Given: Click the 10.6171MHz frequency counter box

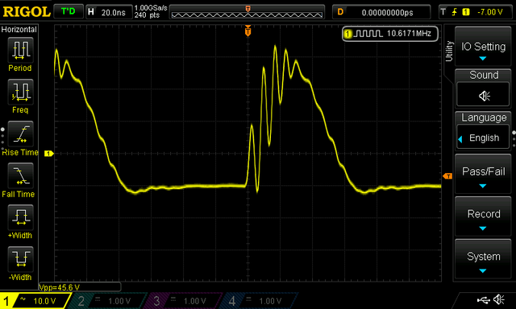Looking at the screenshot, I should tap(390, 34).
